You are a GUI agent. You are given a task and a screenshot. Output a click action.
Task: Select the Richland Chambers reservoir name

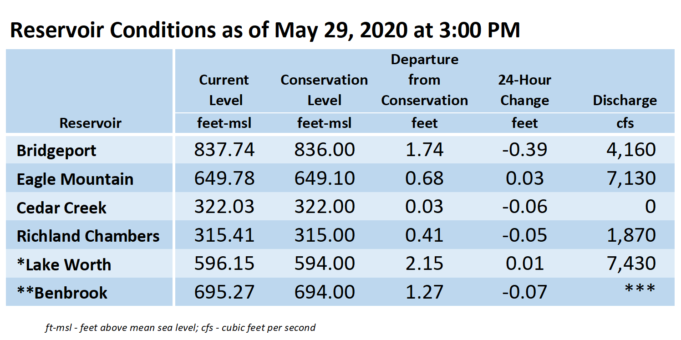[x=88, y=236]
